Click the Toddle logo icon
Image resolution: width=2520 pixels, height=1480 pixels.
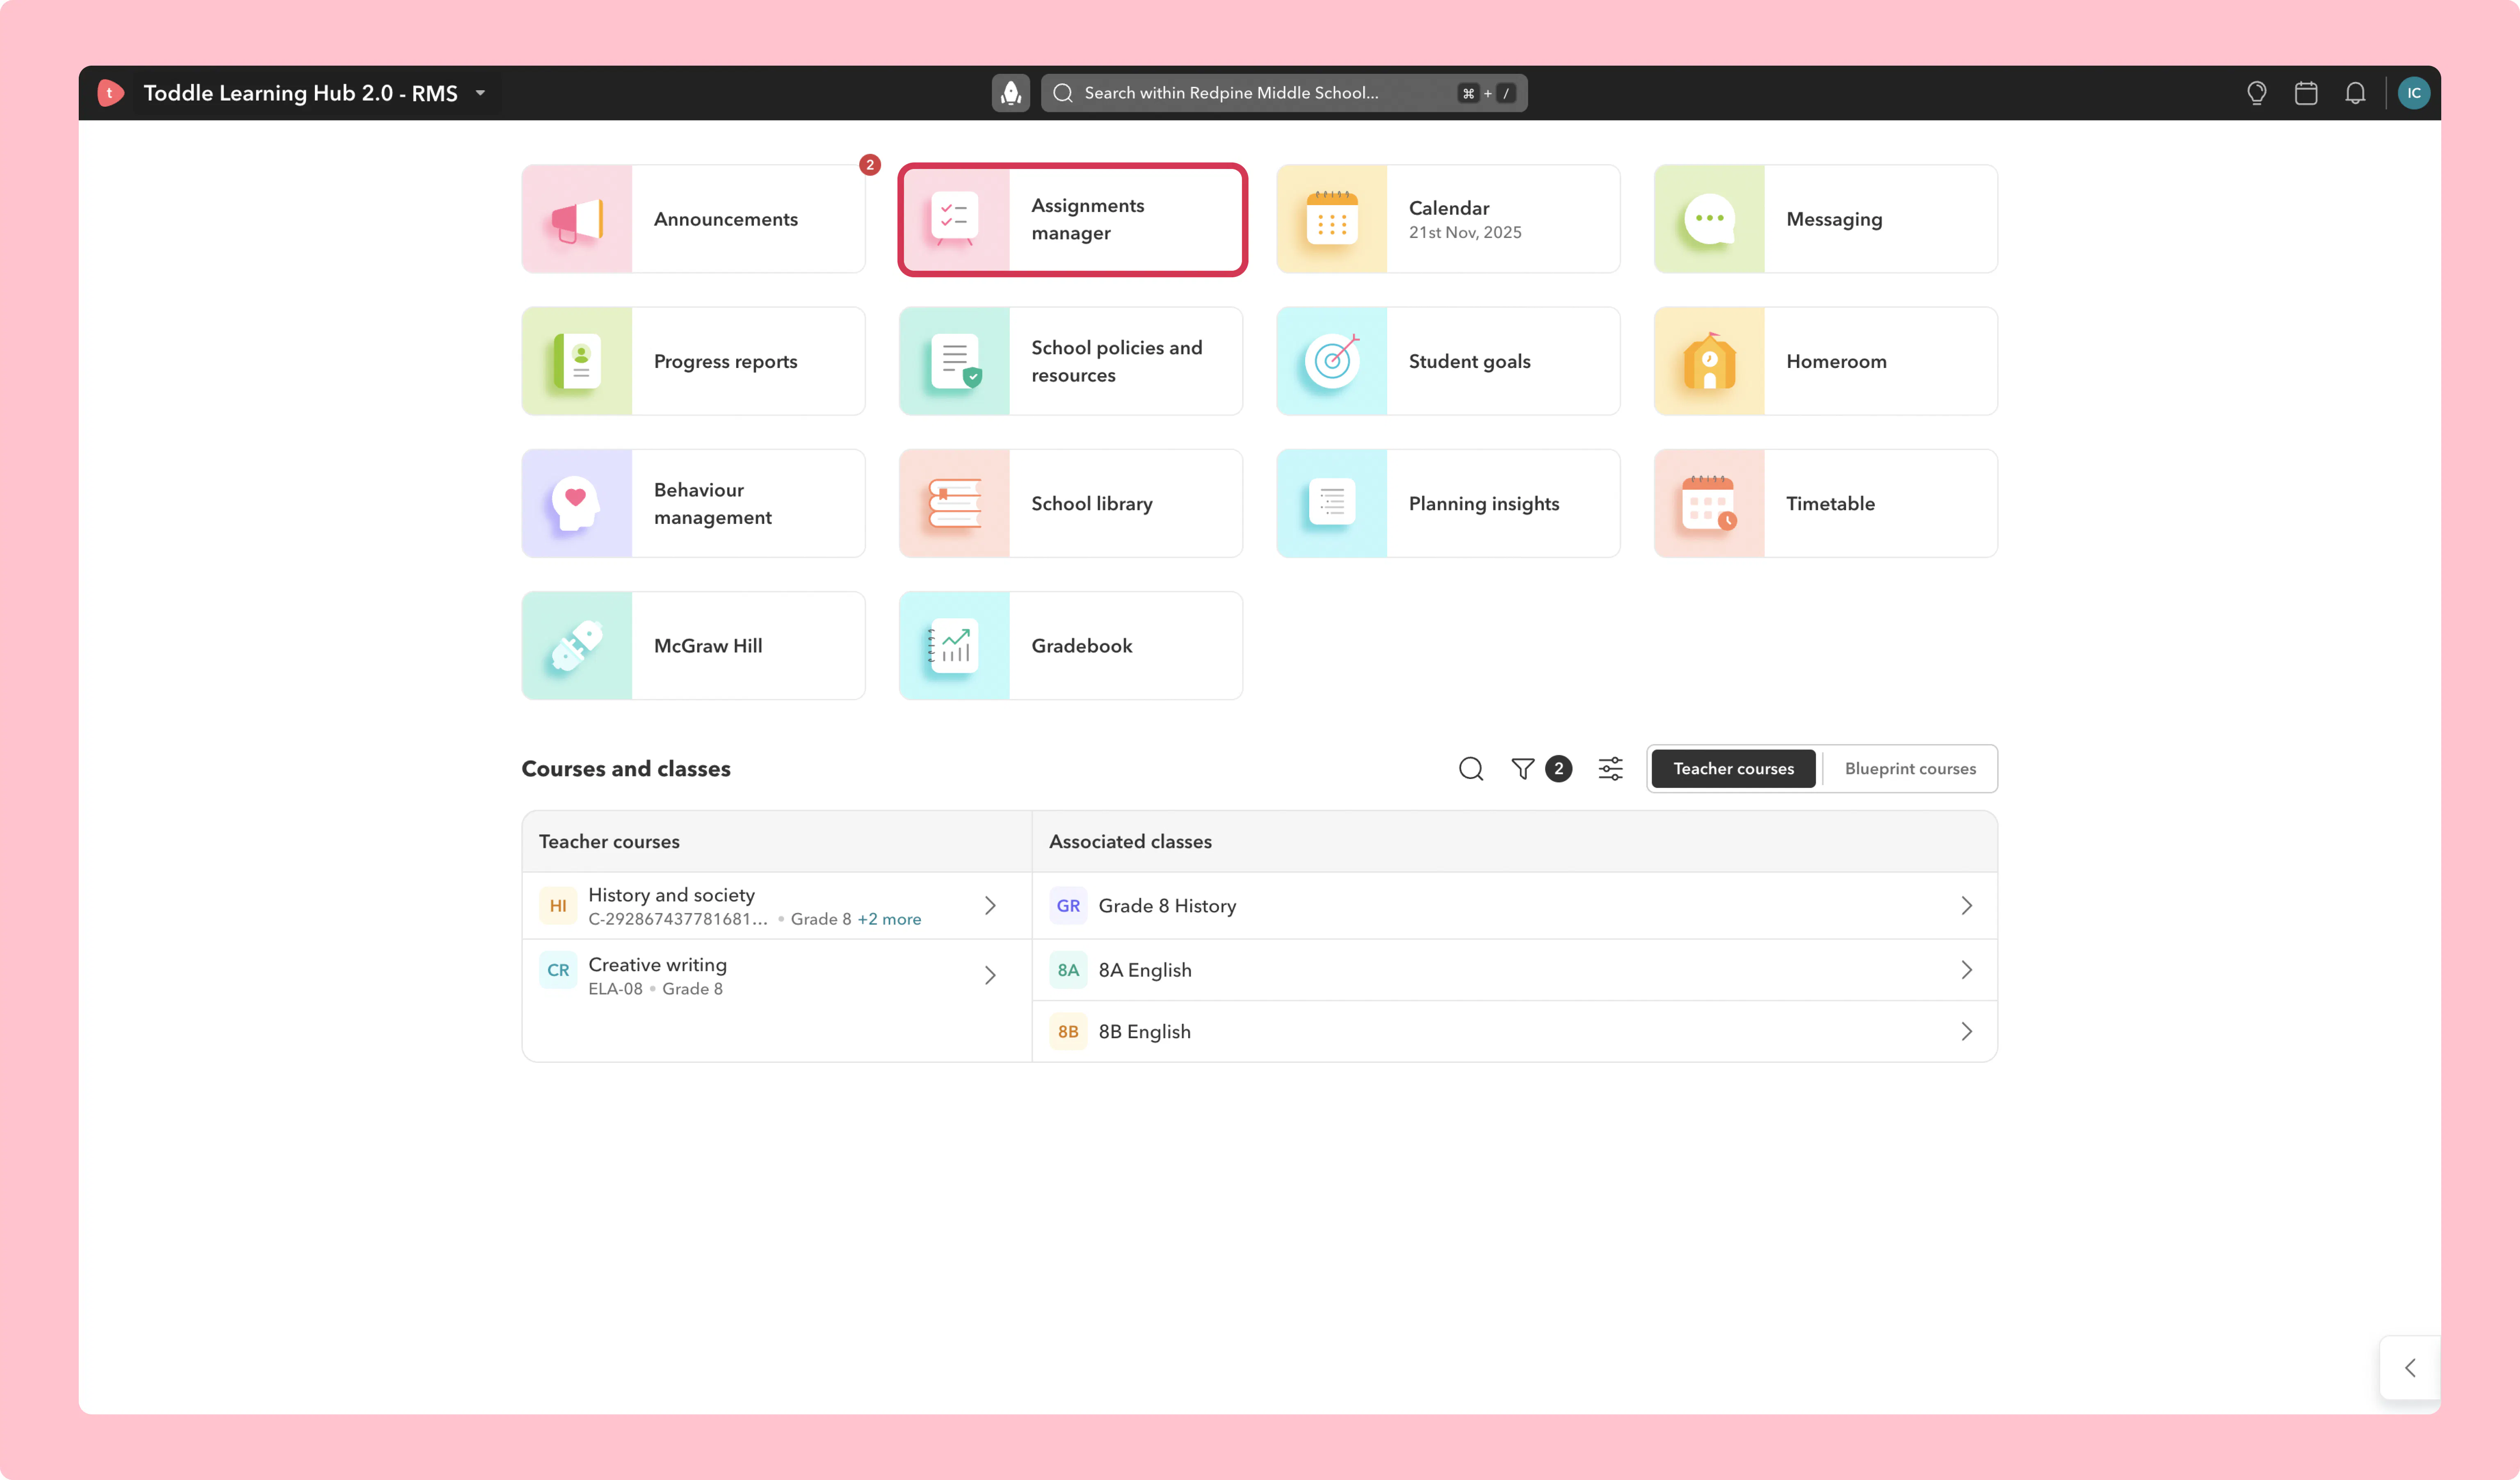[110, 93]
